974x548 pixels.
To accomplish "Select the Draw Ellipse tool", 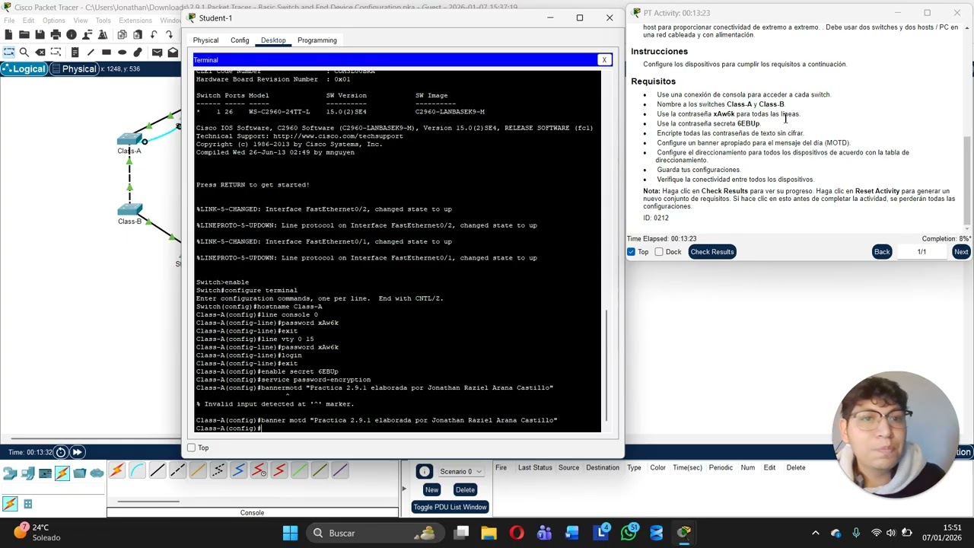I will [122, 52].
